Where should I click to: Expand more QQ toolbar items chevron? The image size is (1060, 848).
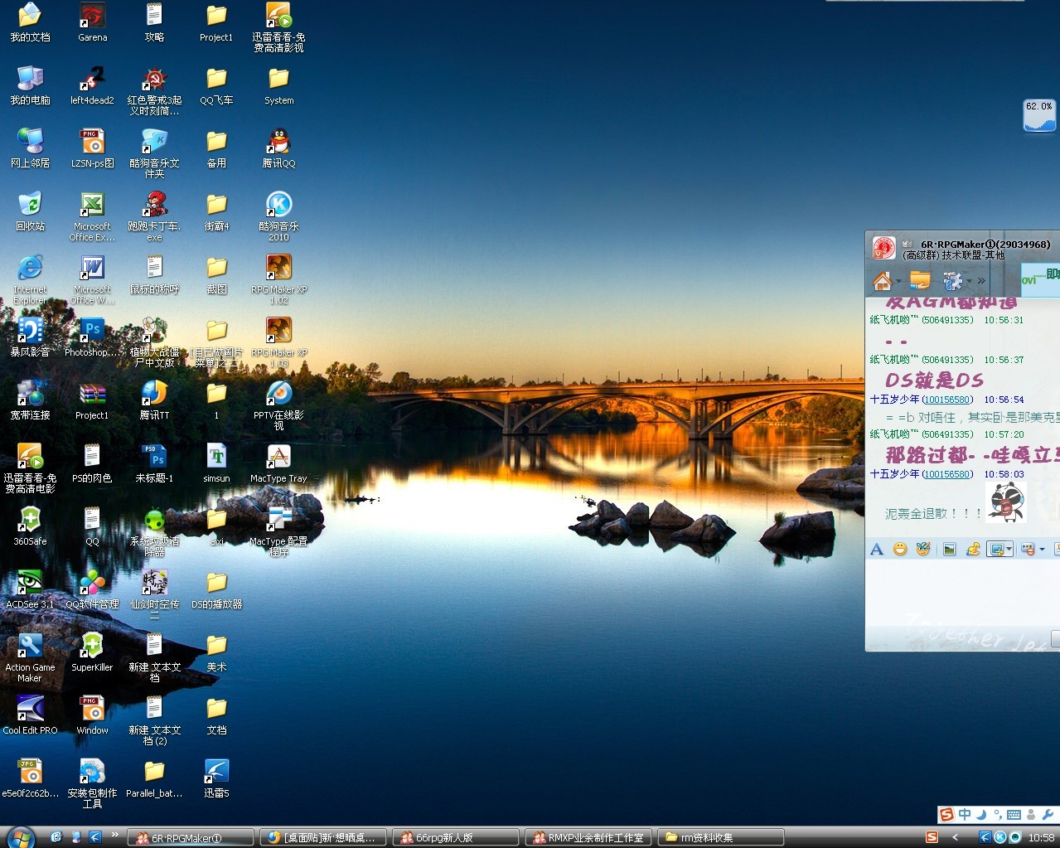tap(982, 281)
